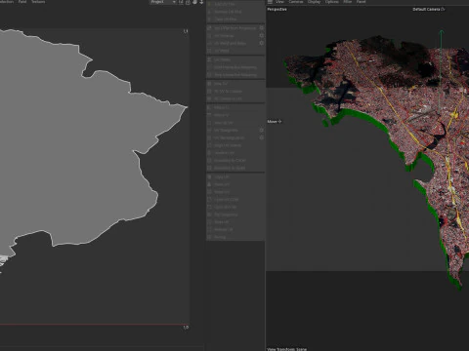The width and height of the screenshot is (469, 351).
Task: Click the Edit UV Pins command icon
Action: click(x=210, y=4)
